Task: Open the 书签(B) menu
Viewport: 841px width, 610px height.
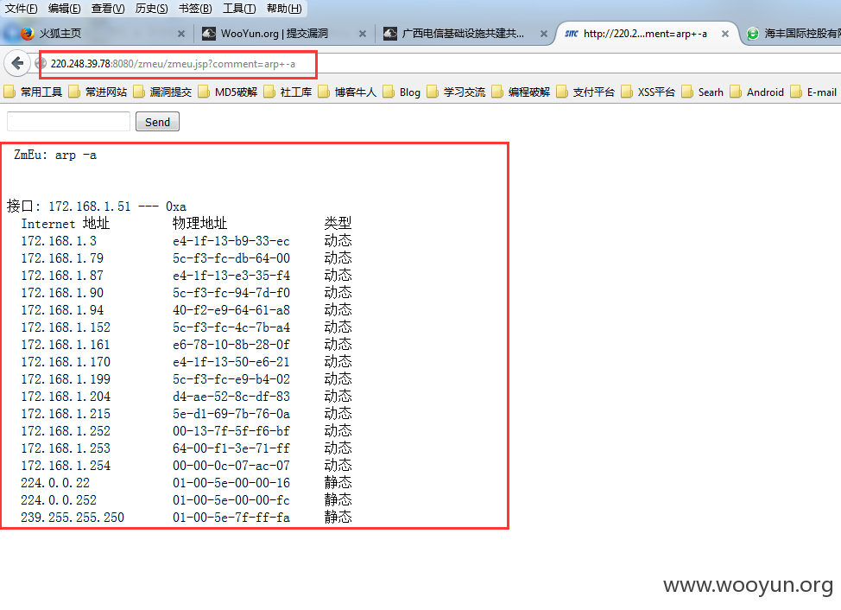Action: click(195, 8)
